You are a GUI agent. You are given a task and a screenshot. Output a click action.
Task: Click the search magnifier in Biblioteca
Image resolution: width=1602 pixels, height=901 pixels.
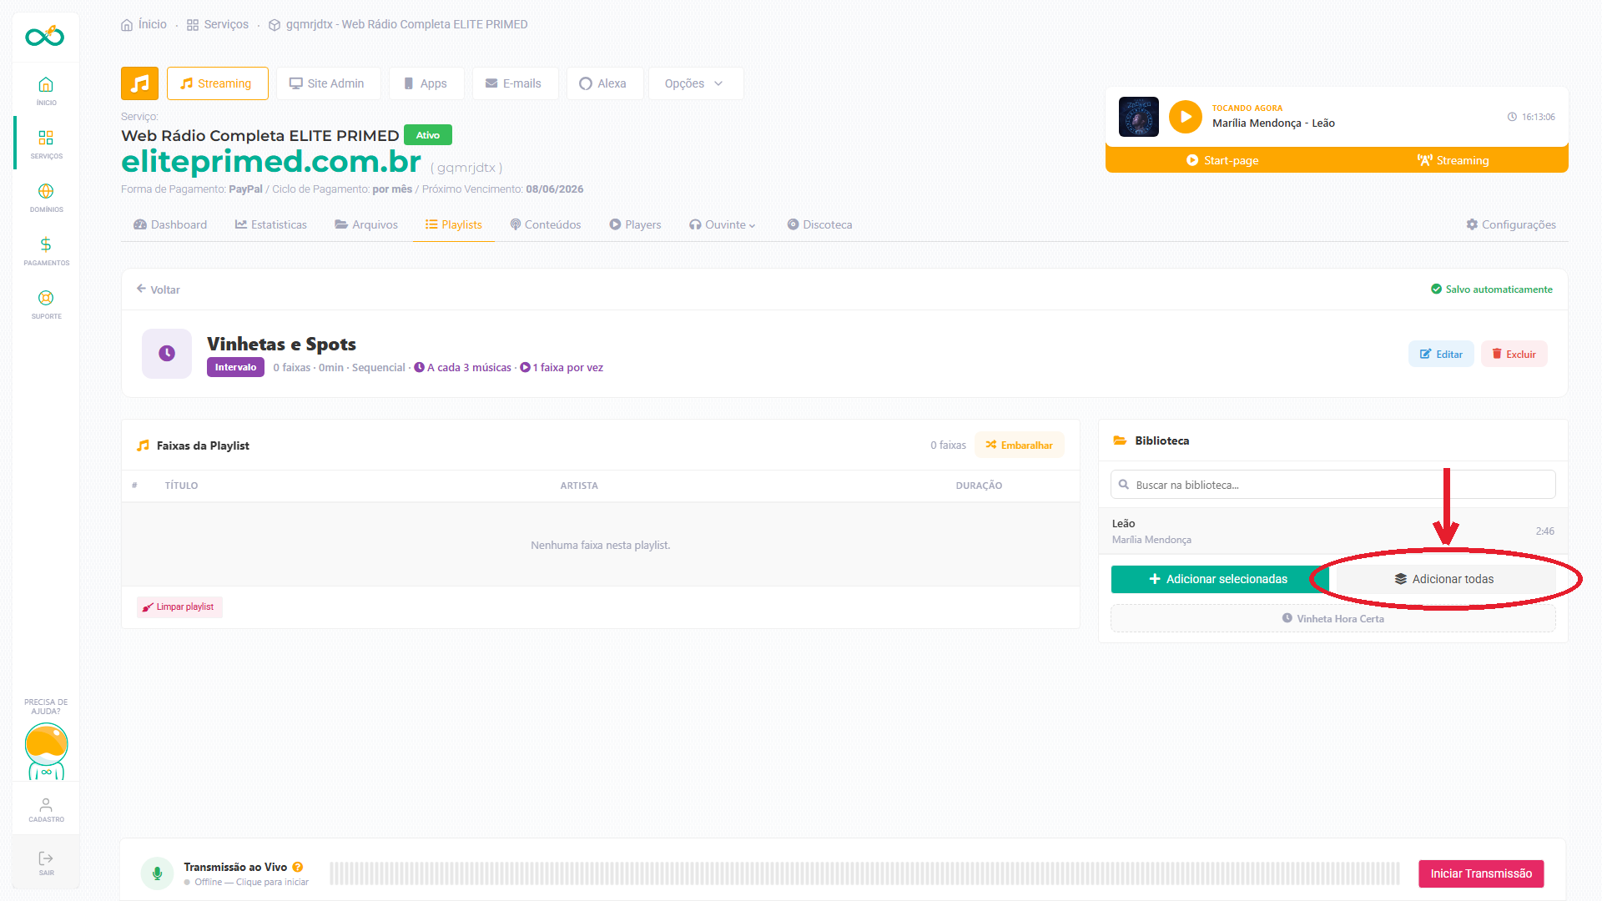pyautogui.click(x=1124, y=485)
